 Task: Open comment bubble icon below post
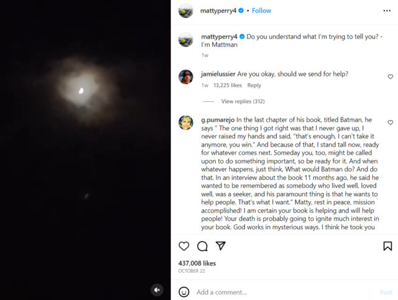(202, 246)
